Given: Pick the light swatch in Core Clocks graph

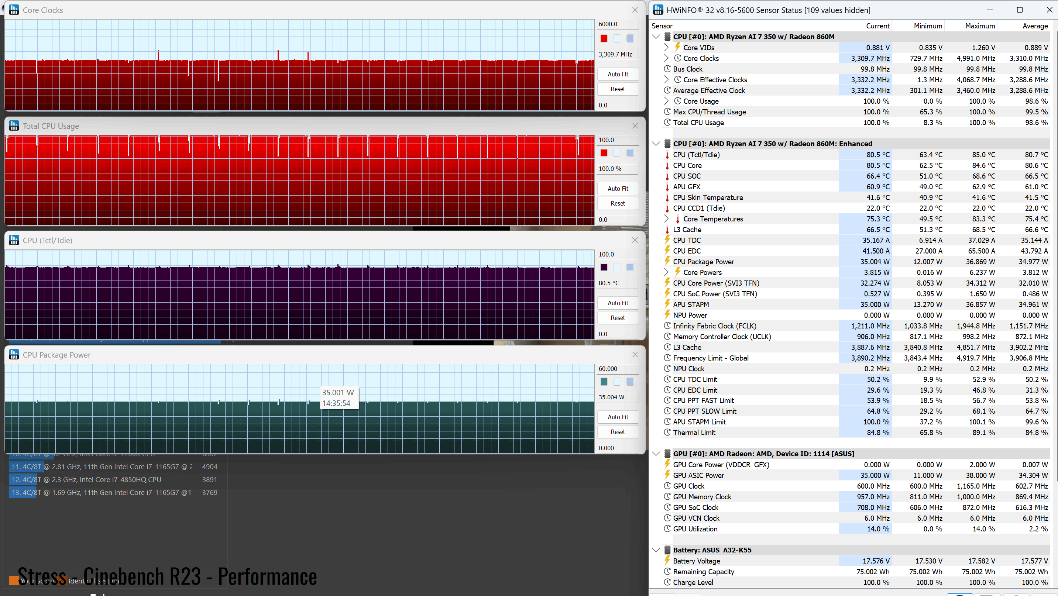Looking at the screenshot, I should click(x=617, y=39).
